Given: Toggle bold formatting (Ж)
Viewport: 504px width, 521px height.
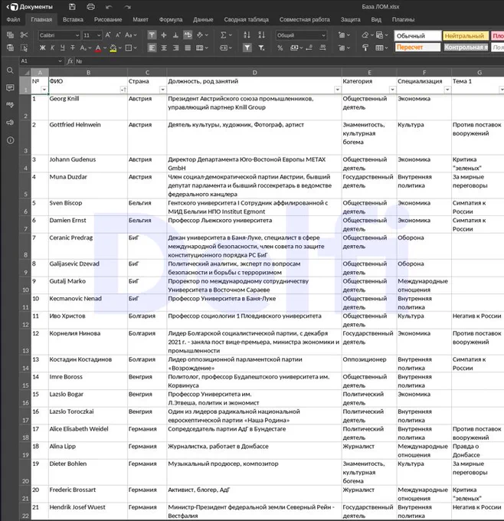Looking at the screenshot, I should [43, 48].
